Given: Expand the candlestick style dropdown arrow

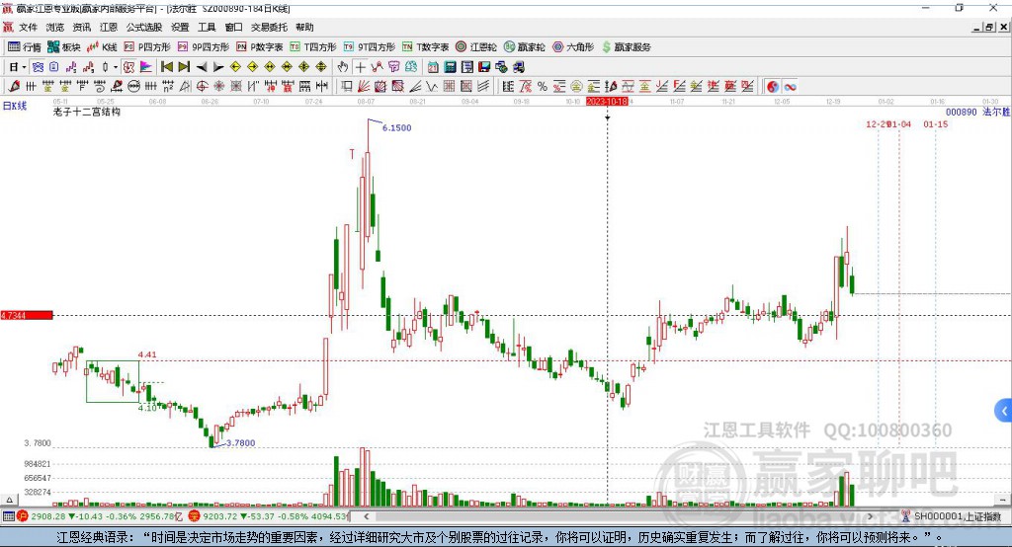Looking at the screenshot, I should [116, 67].
